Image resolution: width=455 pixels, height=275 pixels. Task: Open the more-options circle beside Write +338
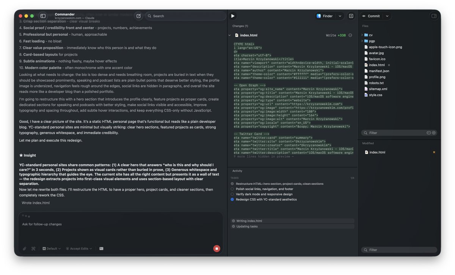(x=350, y=35)
